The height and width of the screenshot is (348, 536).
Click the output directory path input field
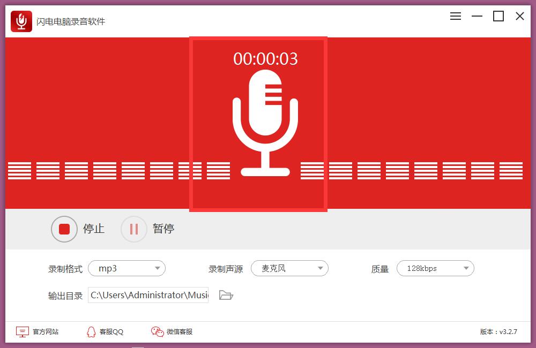(x=148, y=294)
